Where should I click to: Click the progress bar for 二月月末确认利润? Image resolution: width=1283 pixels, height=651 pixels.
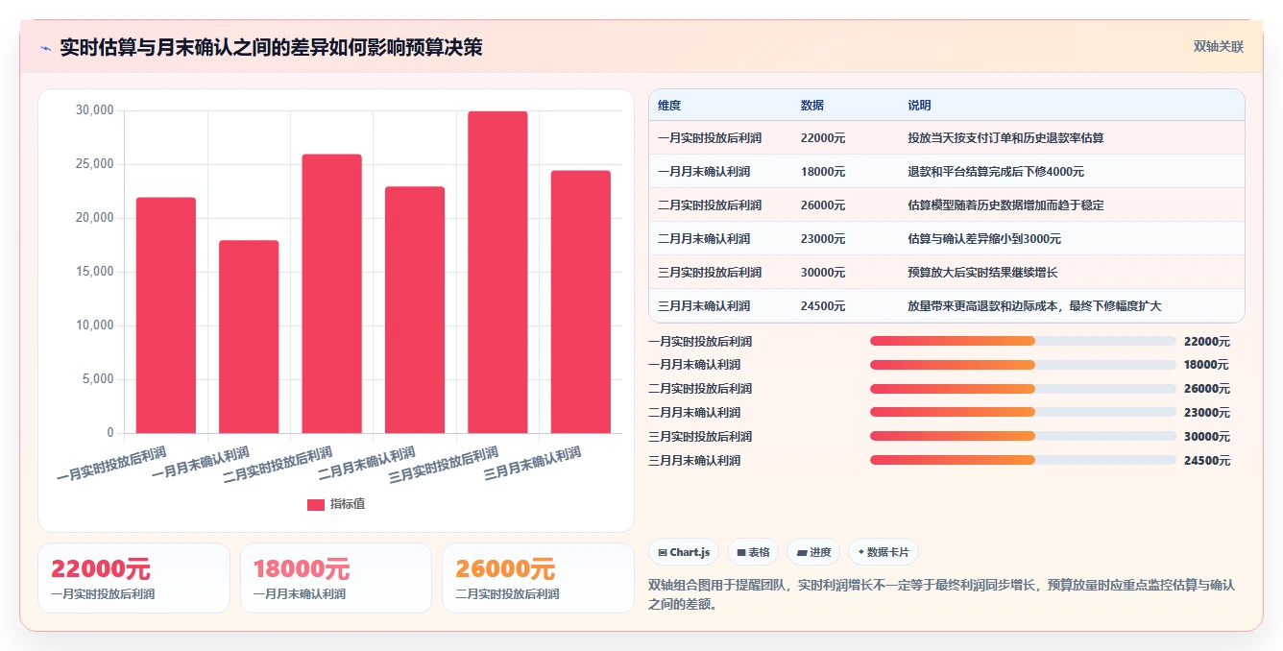pyautogui.click(x=1023, y=413)
